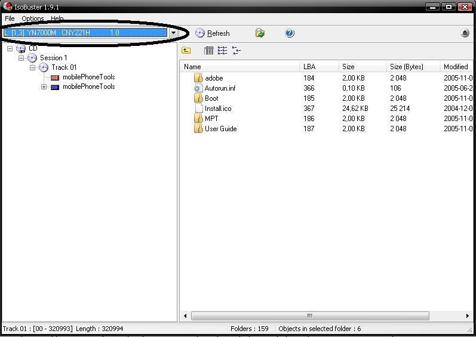Switch to tree list view icon
476x337 pixels.
[x=236, y=50]
